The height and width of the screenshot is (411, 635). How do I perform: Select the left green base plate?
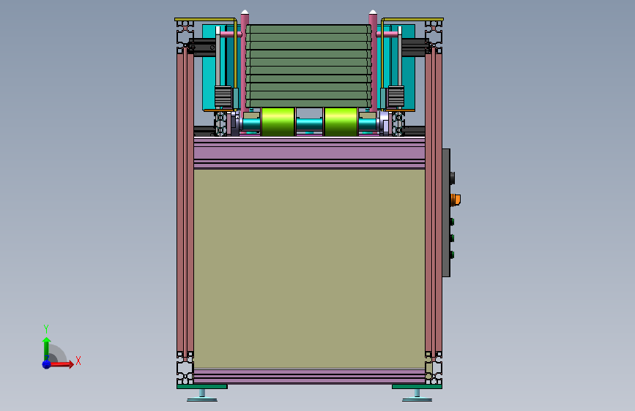pyautogui.click(x=202, y=386)
